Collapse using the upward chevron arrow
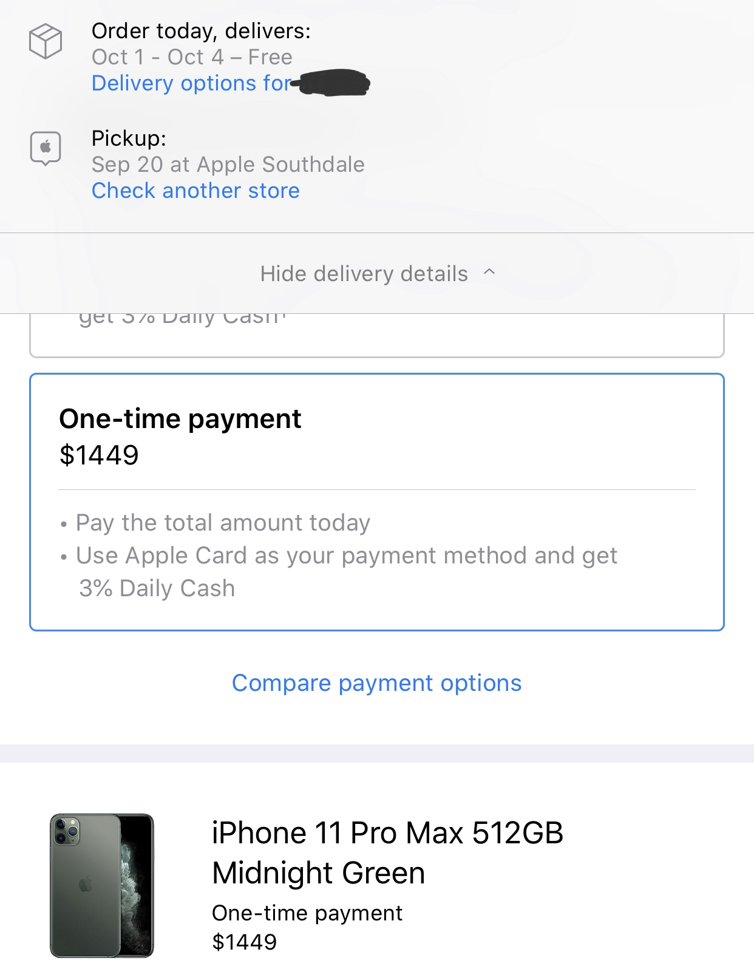This screenshot has width=754, height=969. [489, 273]
